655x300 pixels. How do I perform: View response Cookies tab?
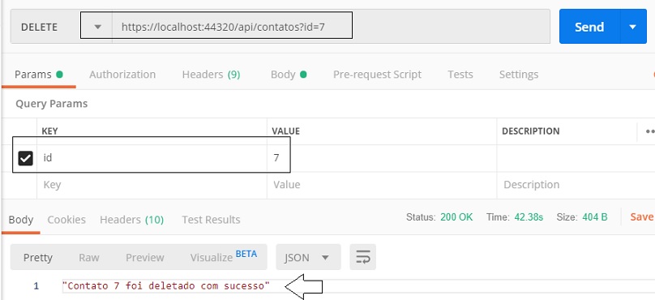pyautogui.click(x=66, y=220)
